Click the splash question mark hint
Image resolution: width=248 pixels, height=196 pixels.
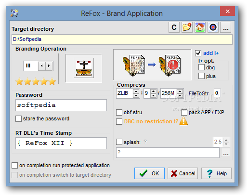pos(145,142)
